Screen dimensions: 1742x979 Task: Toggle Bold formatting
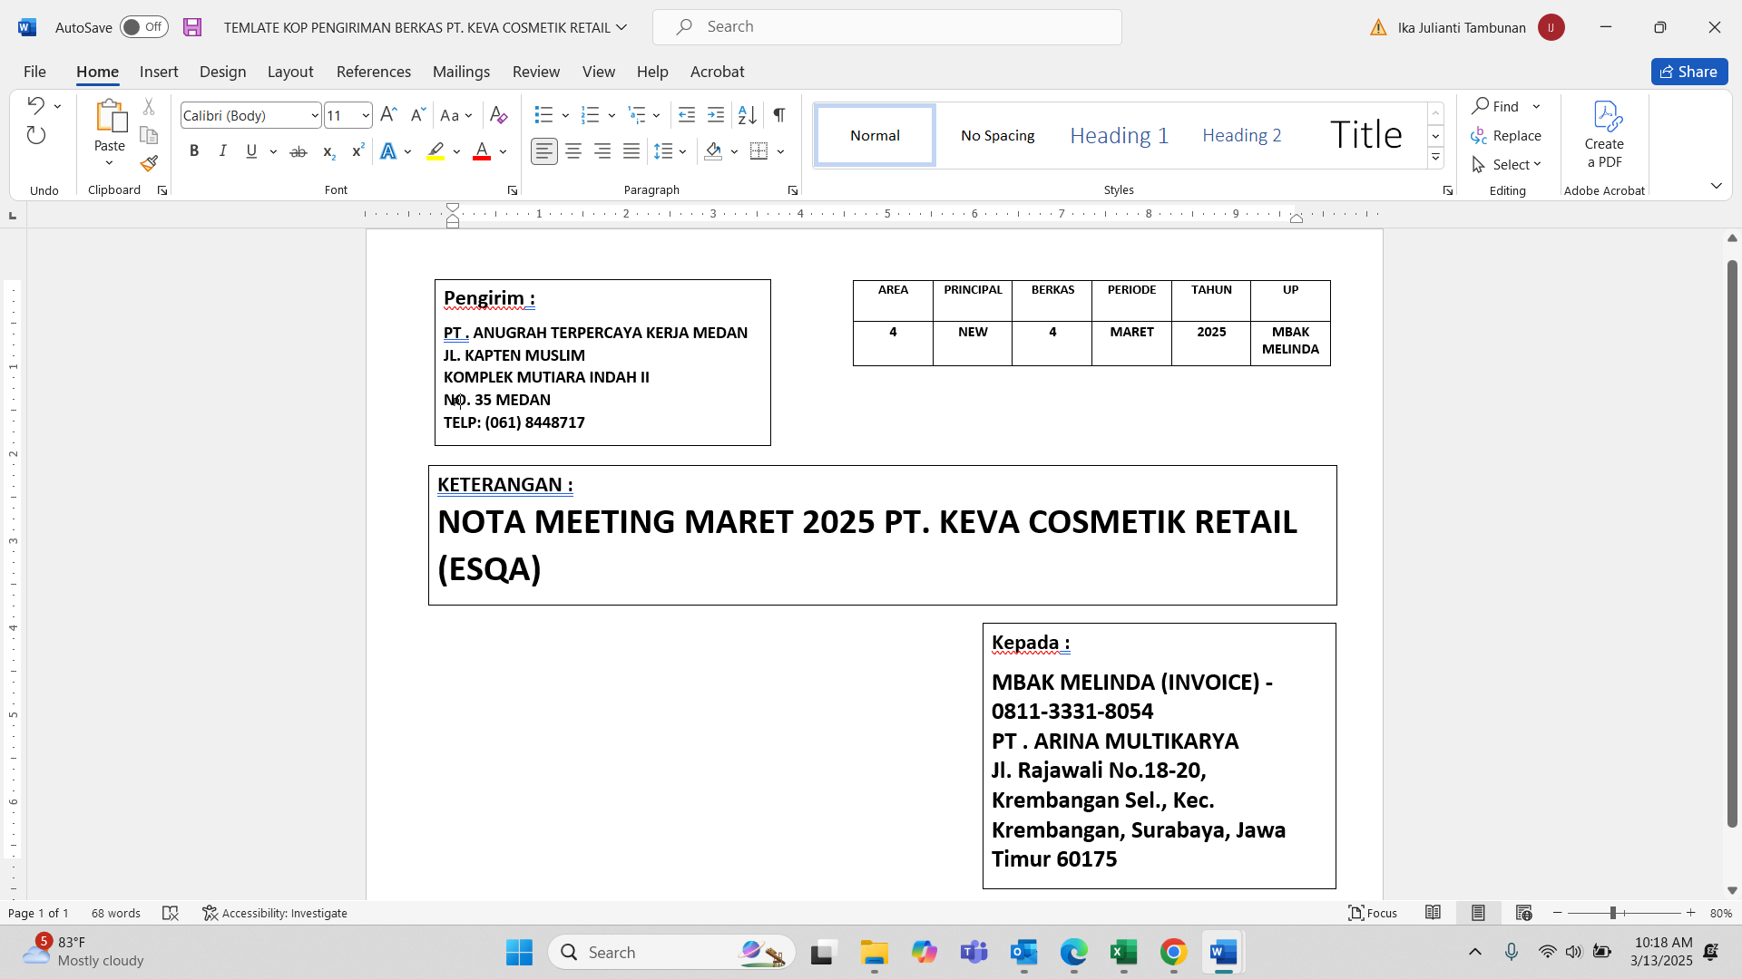tap(194, 151)
